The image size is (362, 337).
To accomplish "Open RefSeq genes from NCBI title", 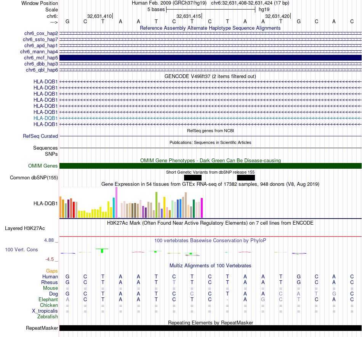I will tap(210, 131).
